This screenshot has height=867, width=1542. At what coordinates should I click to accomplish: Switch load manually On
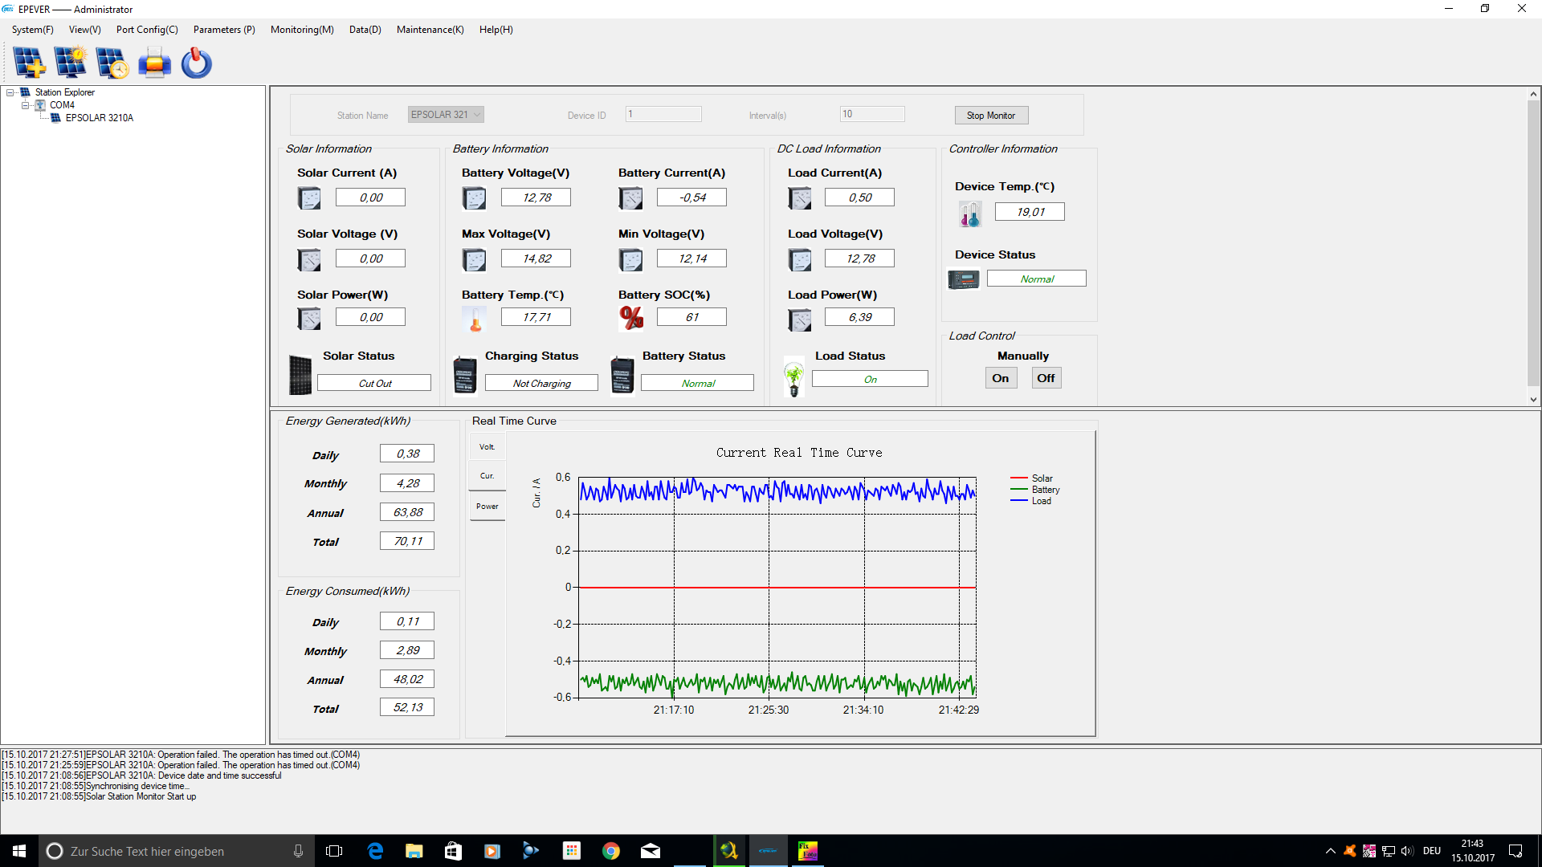[x=1000, y=378]
